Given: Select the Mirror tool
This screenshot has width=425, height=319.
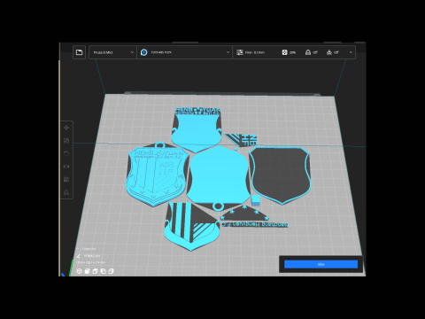Looking at the screenshot, I should click(x=66, y=167).
